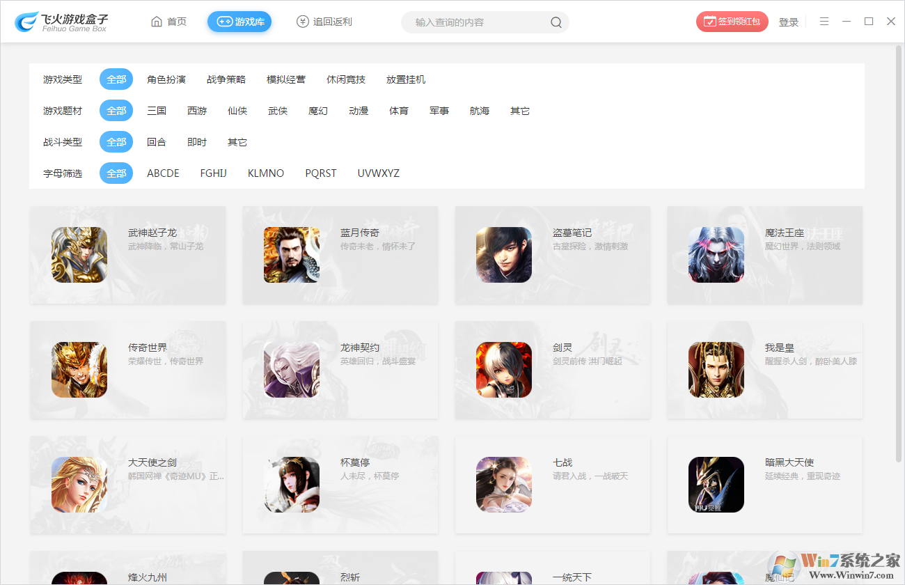The width and height of the screenshot is (905, 585).
Task: Select 全部 in 字母筛选 row
Action: point(116,173)
